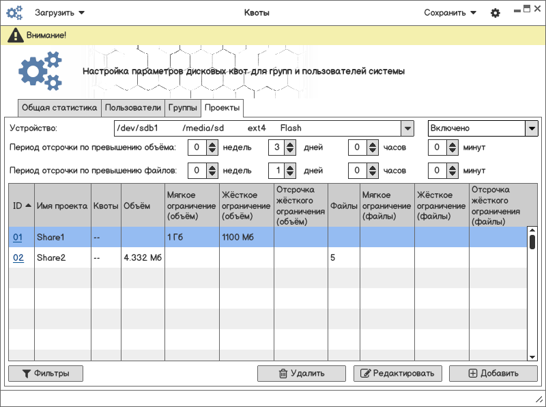The width and height of the screenshot is (546, 407).
Task: Click the settings gear icon in title bar
Action: point(495,13)
